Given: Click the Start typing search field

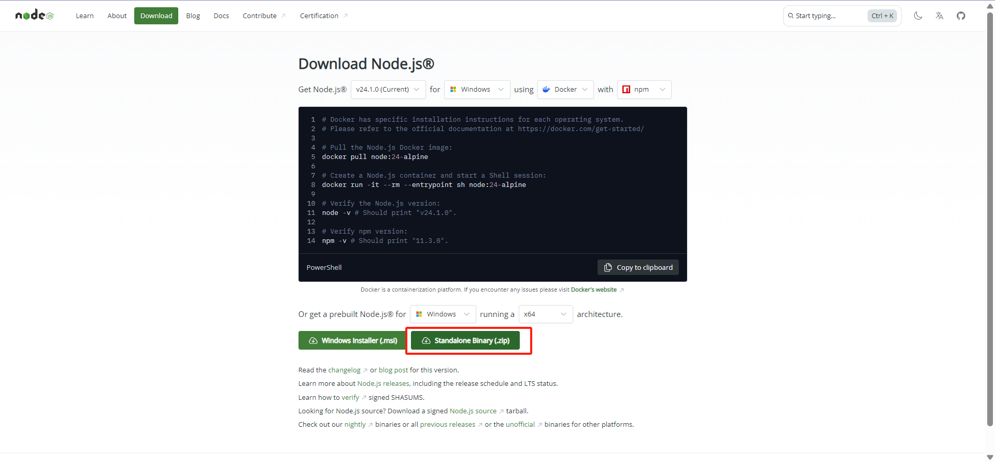Looking at the screenshot, I should pos(842,16).
